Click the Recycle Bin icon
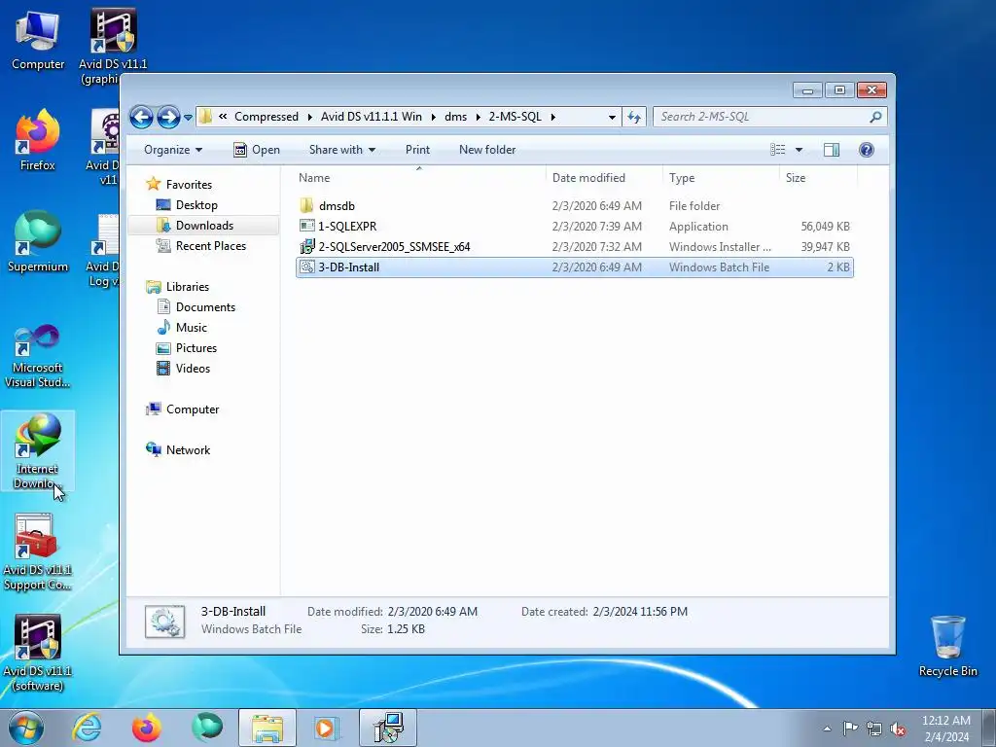996x747 pixels. tap(947, 646)
